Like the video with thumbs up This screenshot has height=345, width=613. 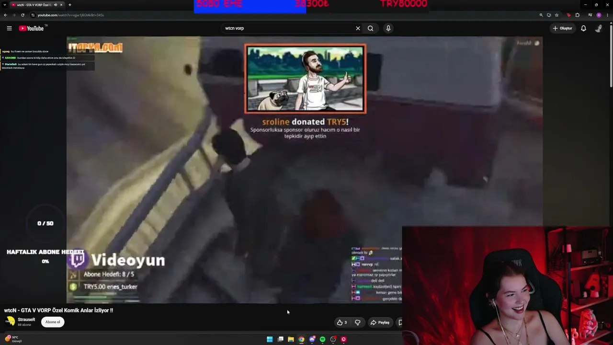tap(342, 322)
